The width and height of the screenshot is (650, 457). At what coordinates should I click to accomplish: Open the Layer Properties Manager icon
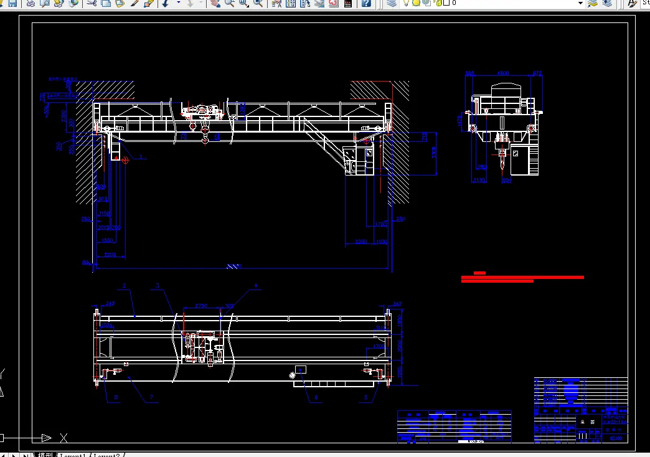point(392,3)
